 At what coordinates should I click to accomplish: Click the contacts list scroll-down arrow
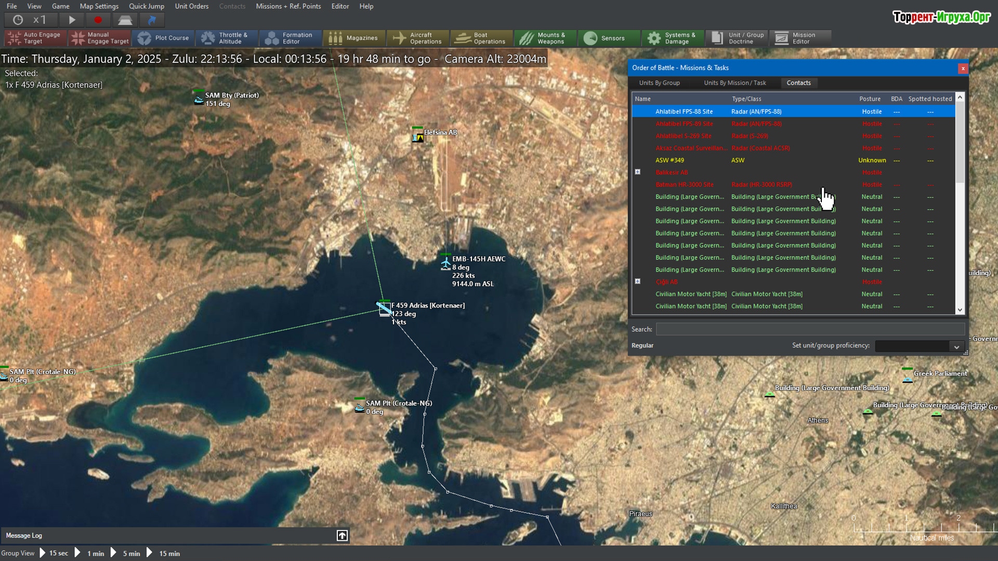pos(960,310)
